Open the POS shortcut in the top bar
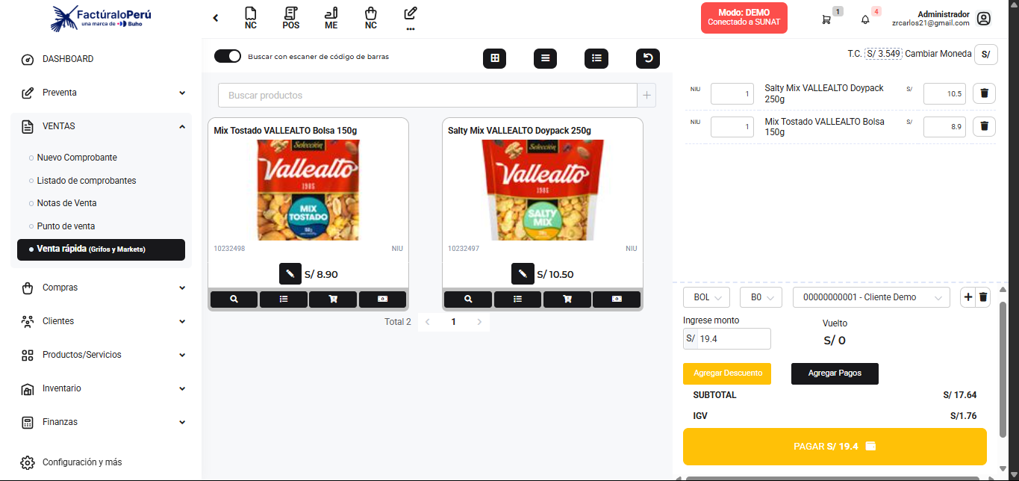1019x481 pixels. tap(291, 18)
